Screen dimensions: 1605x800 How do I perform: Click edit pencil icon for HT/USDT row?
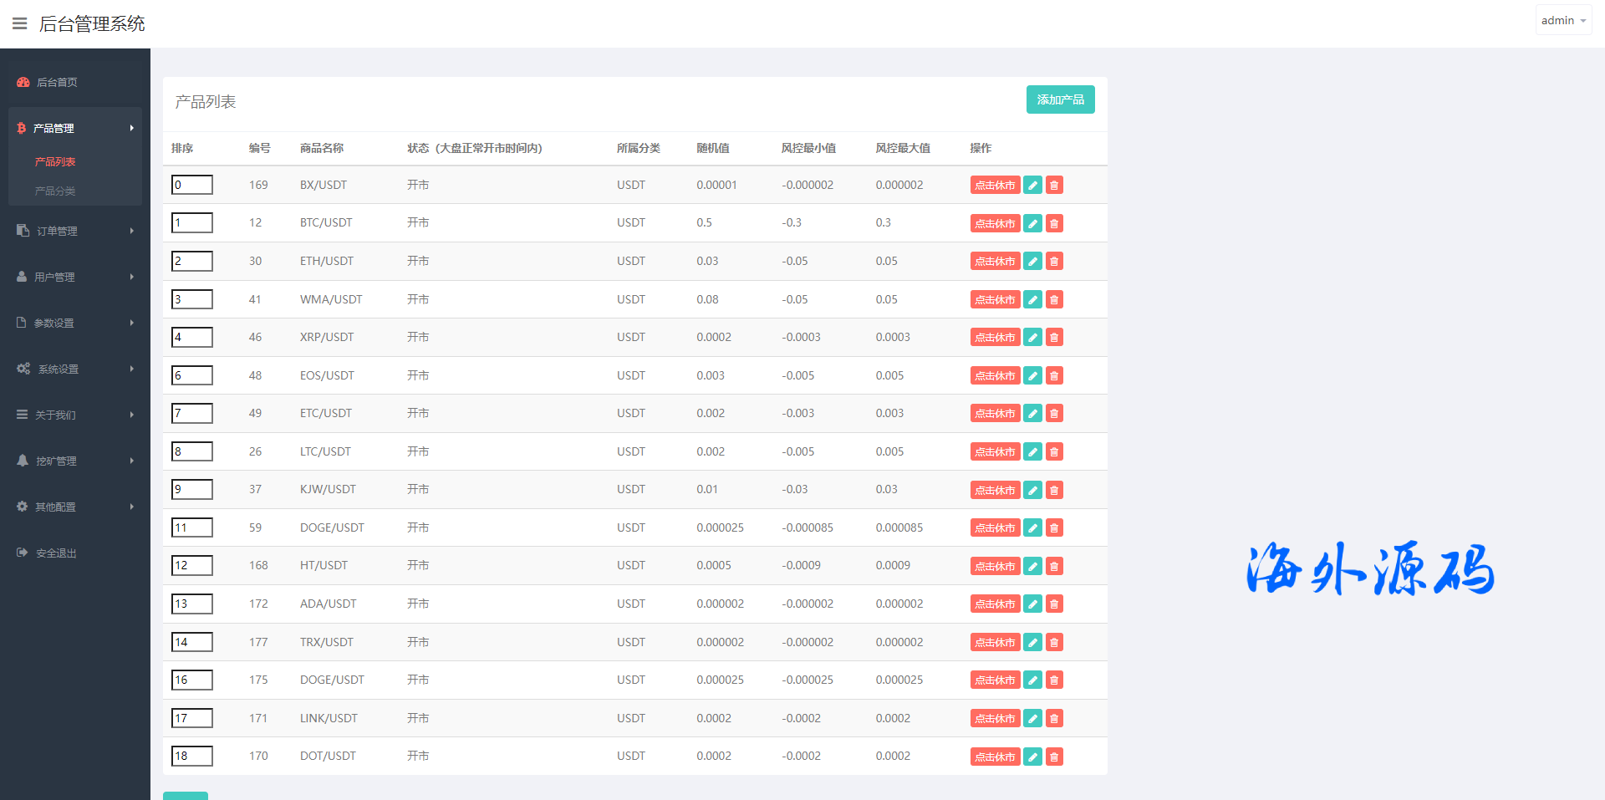coord(1032,566)
